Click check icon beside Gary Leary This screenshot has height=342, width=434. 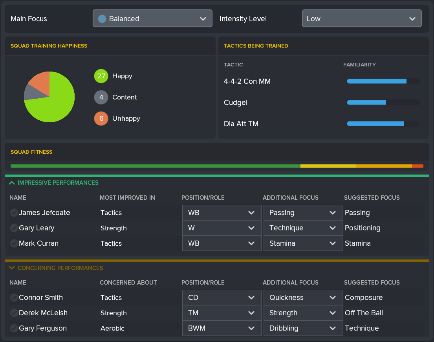coord(14,228)
